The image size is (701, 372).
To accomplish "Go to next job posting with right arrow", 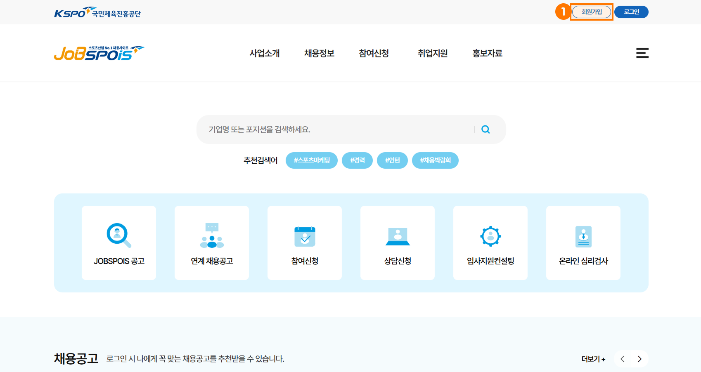I will click(639, 359).
